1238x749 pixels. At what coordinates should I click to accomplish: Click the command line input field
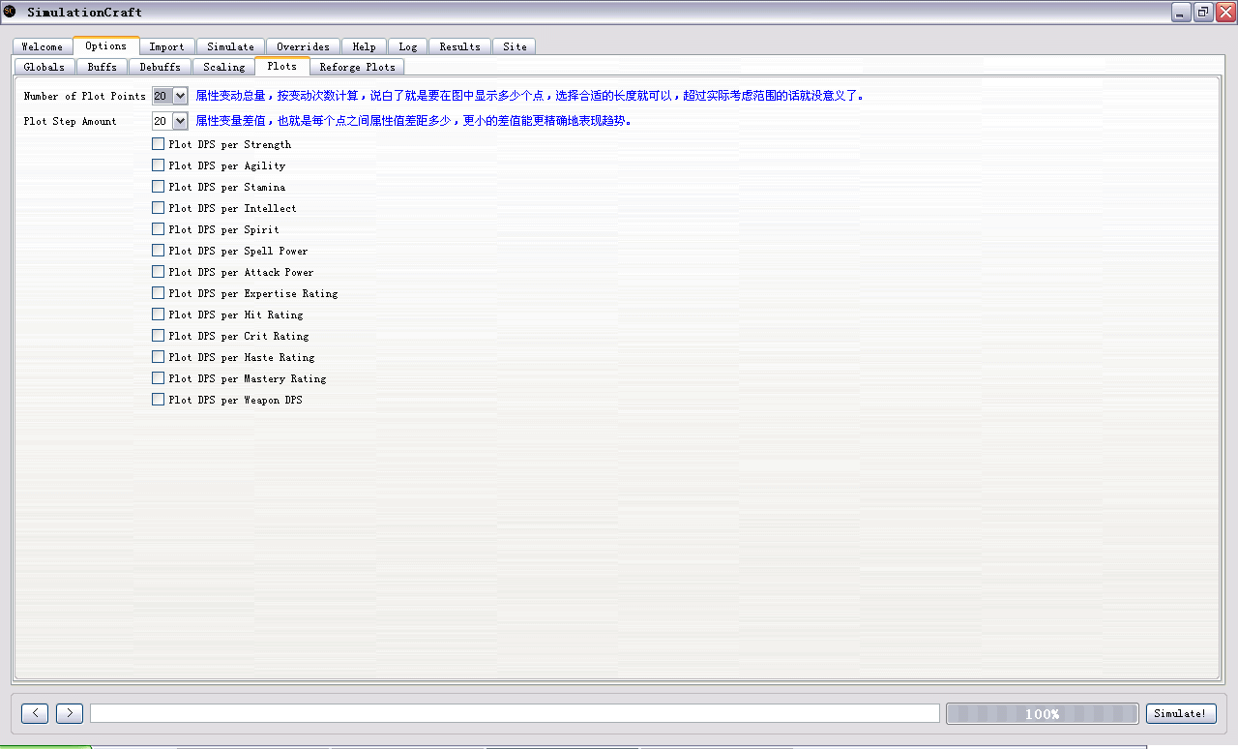515,713
